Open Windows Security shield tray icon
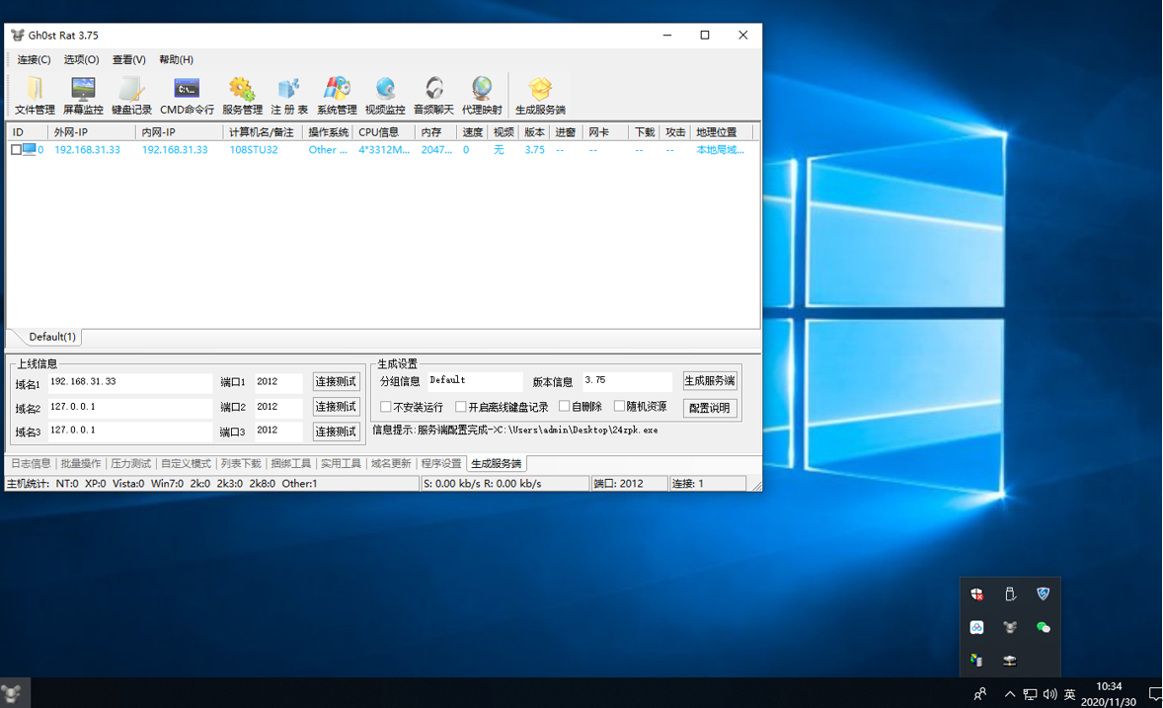This screenshot has height=708, width=1163. point(976,593)
